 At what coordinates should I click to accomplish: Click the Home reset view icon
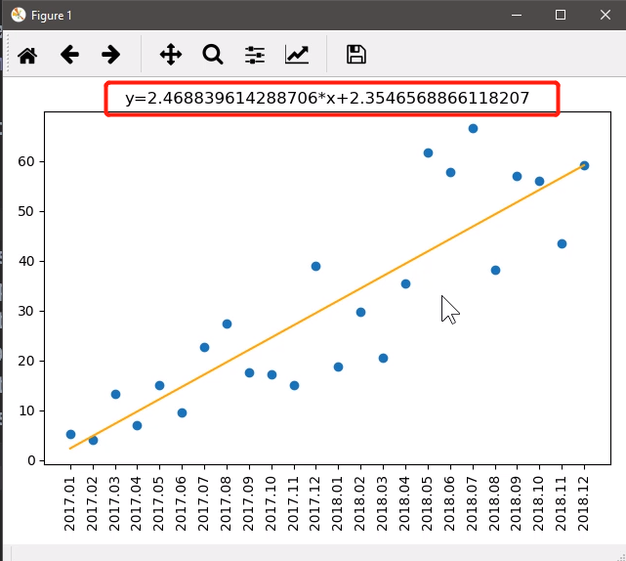tap(27, 55)
